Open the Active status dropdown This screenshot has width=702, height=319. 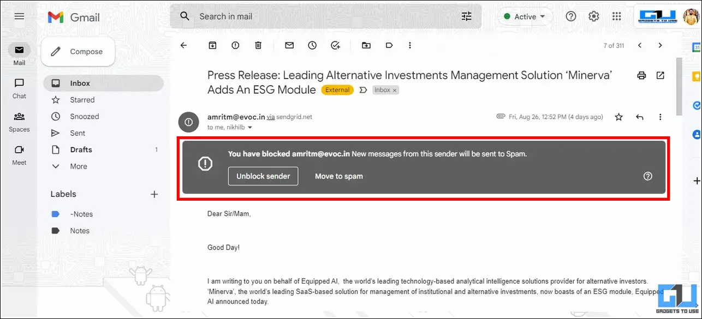point(524,17)
